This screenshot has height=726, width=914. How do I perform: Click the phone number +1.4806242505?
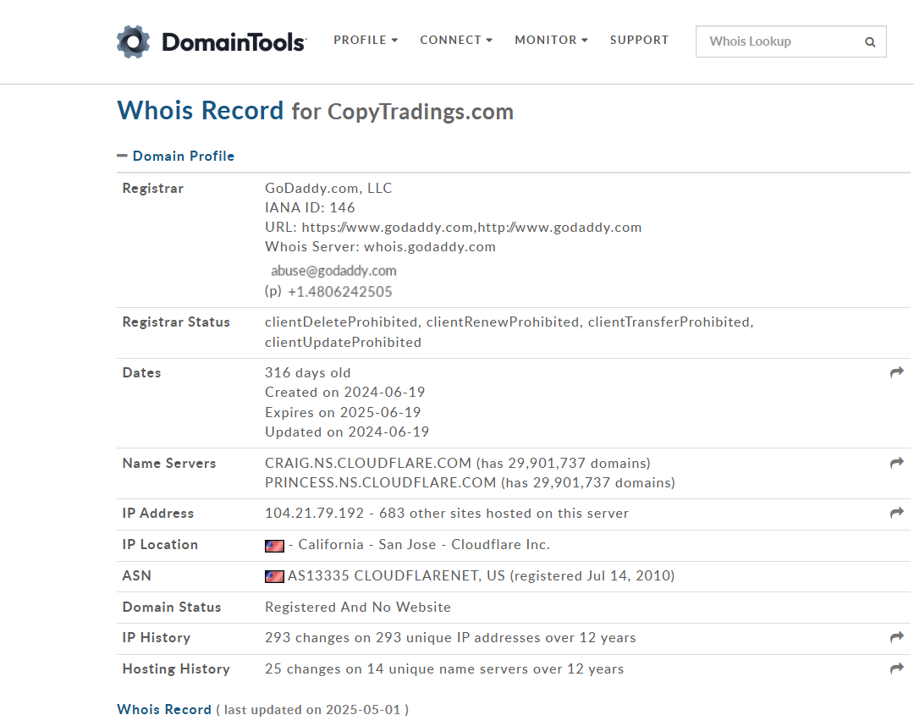[x=340, y=291]
